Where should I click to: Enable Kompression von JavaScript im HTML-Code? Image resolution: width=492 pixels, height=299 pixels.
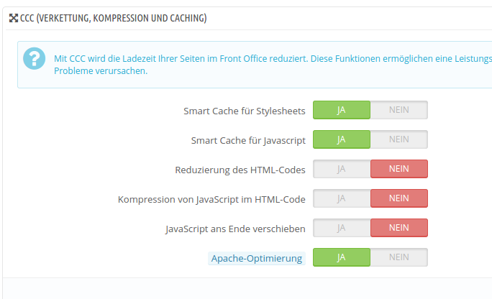(x=342, y=198)
